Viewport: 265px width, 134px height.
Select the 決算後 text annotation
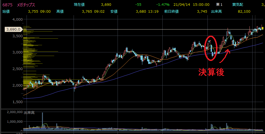click(211, 72)
